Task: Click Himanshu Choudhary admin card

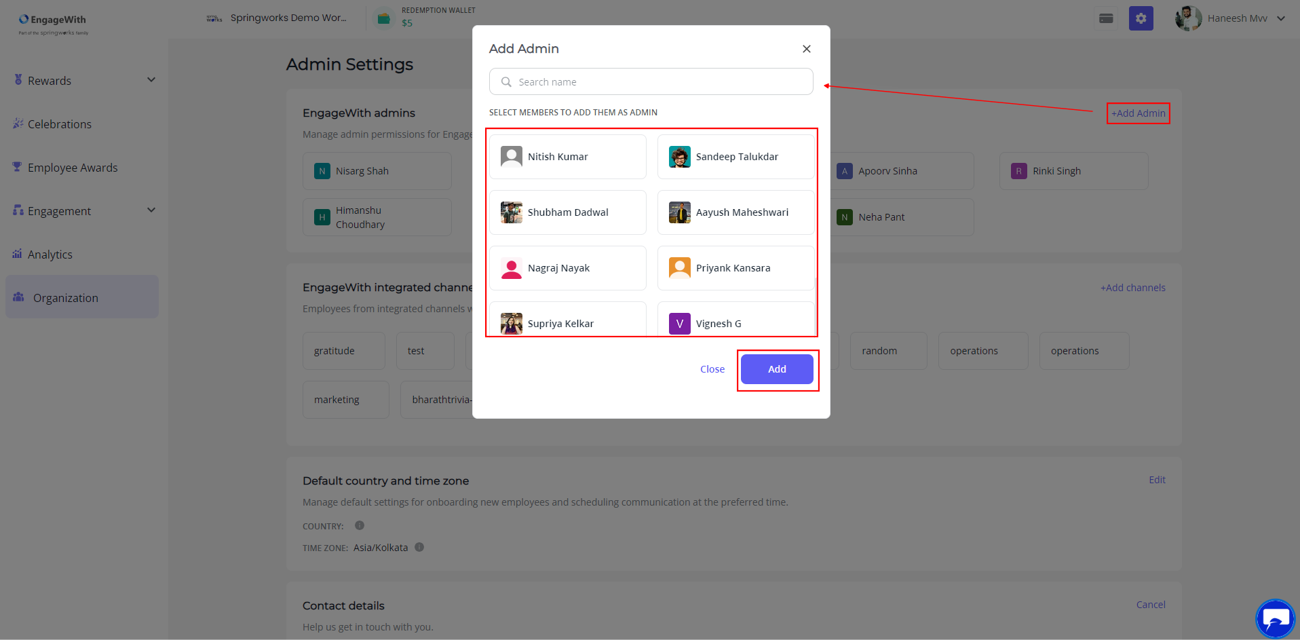Action: click(377, 217)
